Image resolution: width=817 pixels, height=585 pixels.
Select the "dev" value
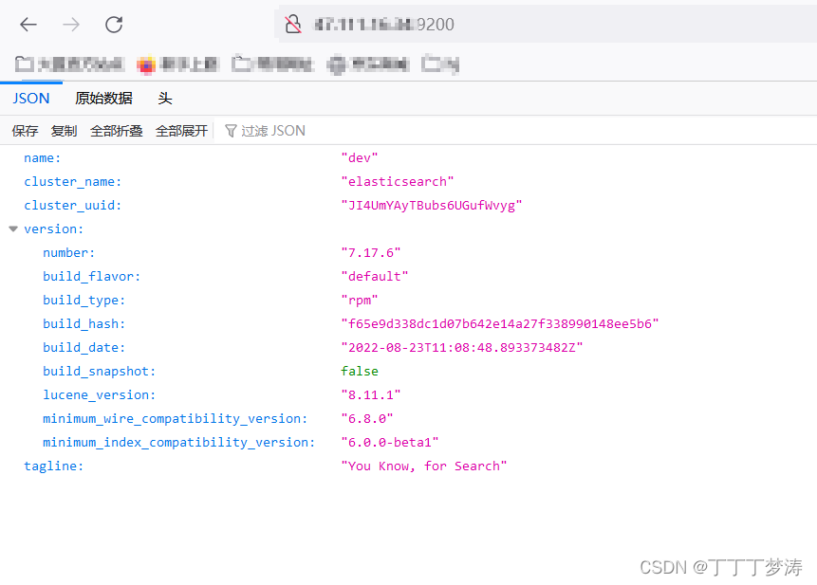360,158
